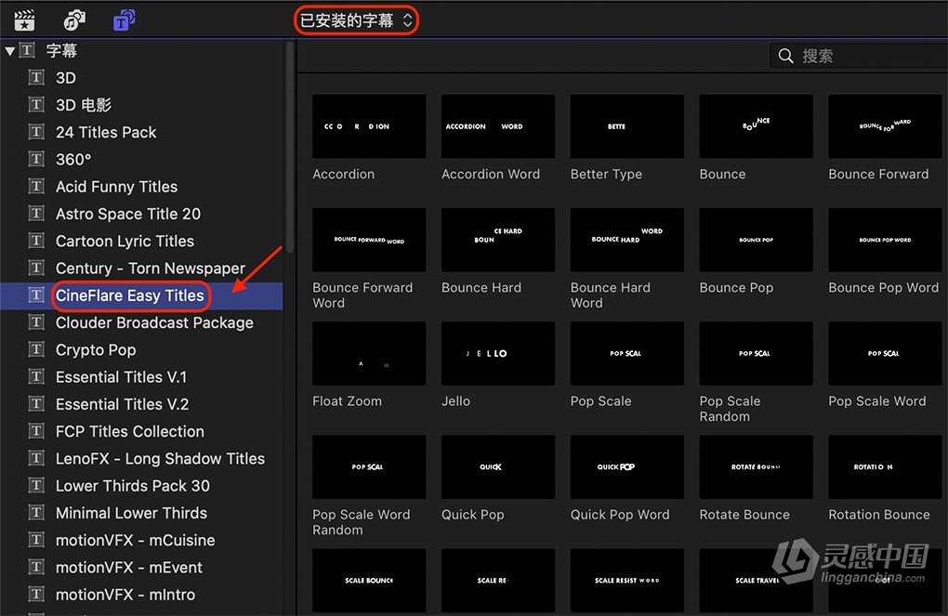The height and width of the screenshot is (616, 948).
Task: Select the Quick Pop thumbnail
Action: click(497, 467)
